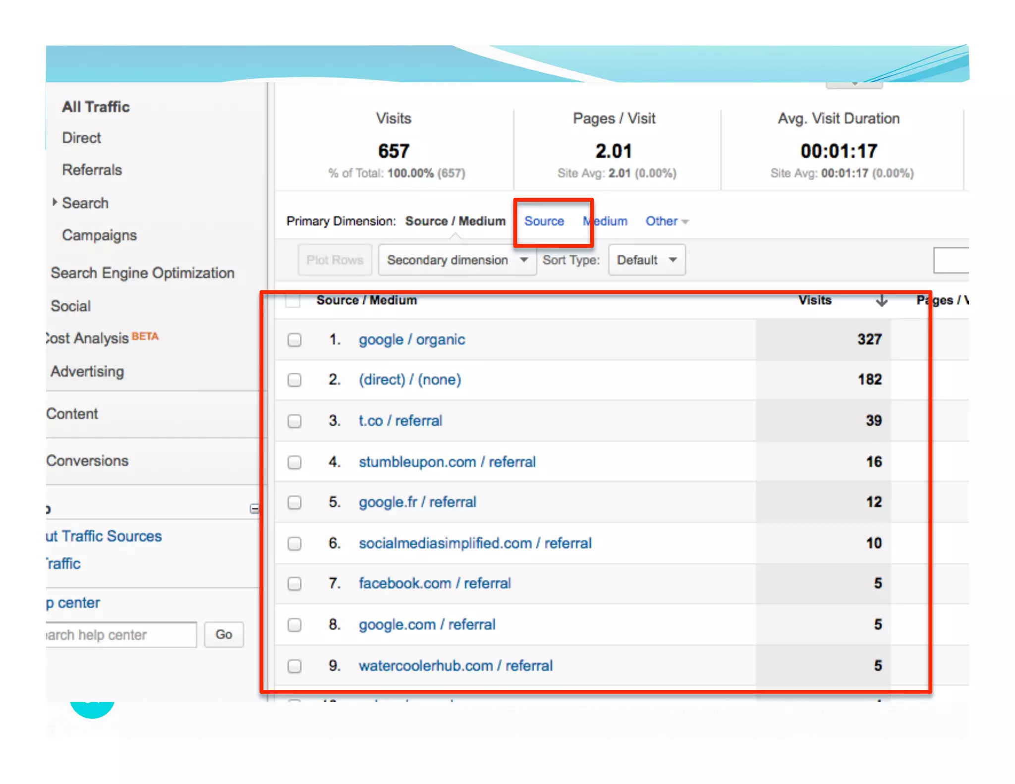
Task: Collapse the help panel minus icon
Action: (254, 508)
